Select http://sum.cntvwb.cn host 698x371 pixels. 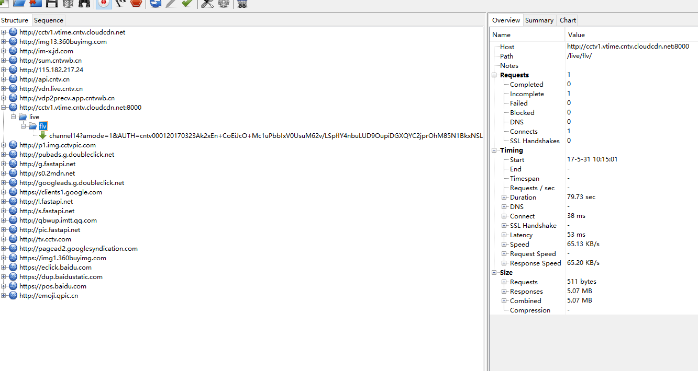[50, 61]
